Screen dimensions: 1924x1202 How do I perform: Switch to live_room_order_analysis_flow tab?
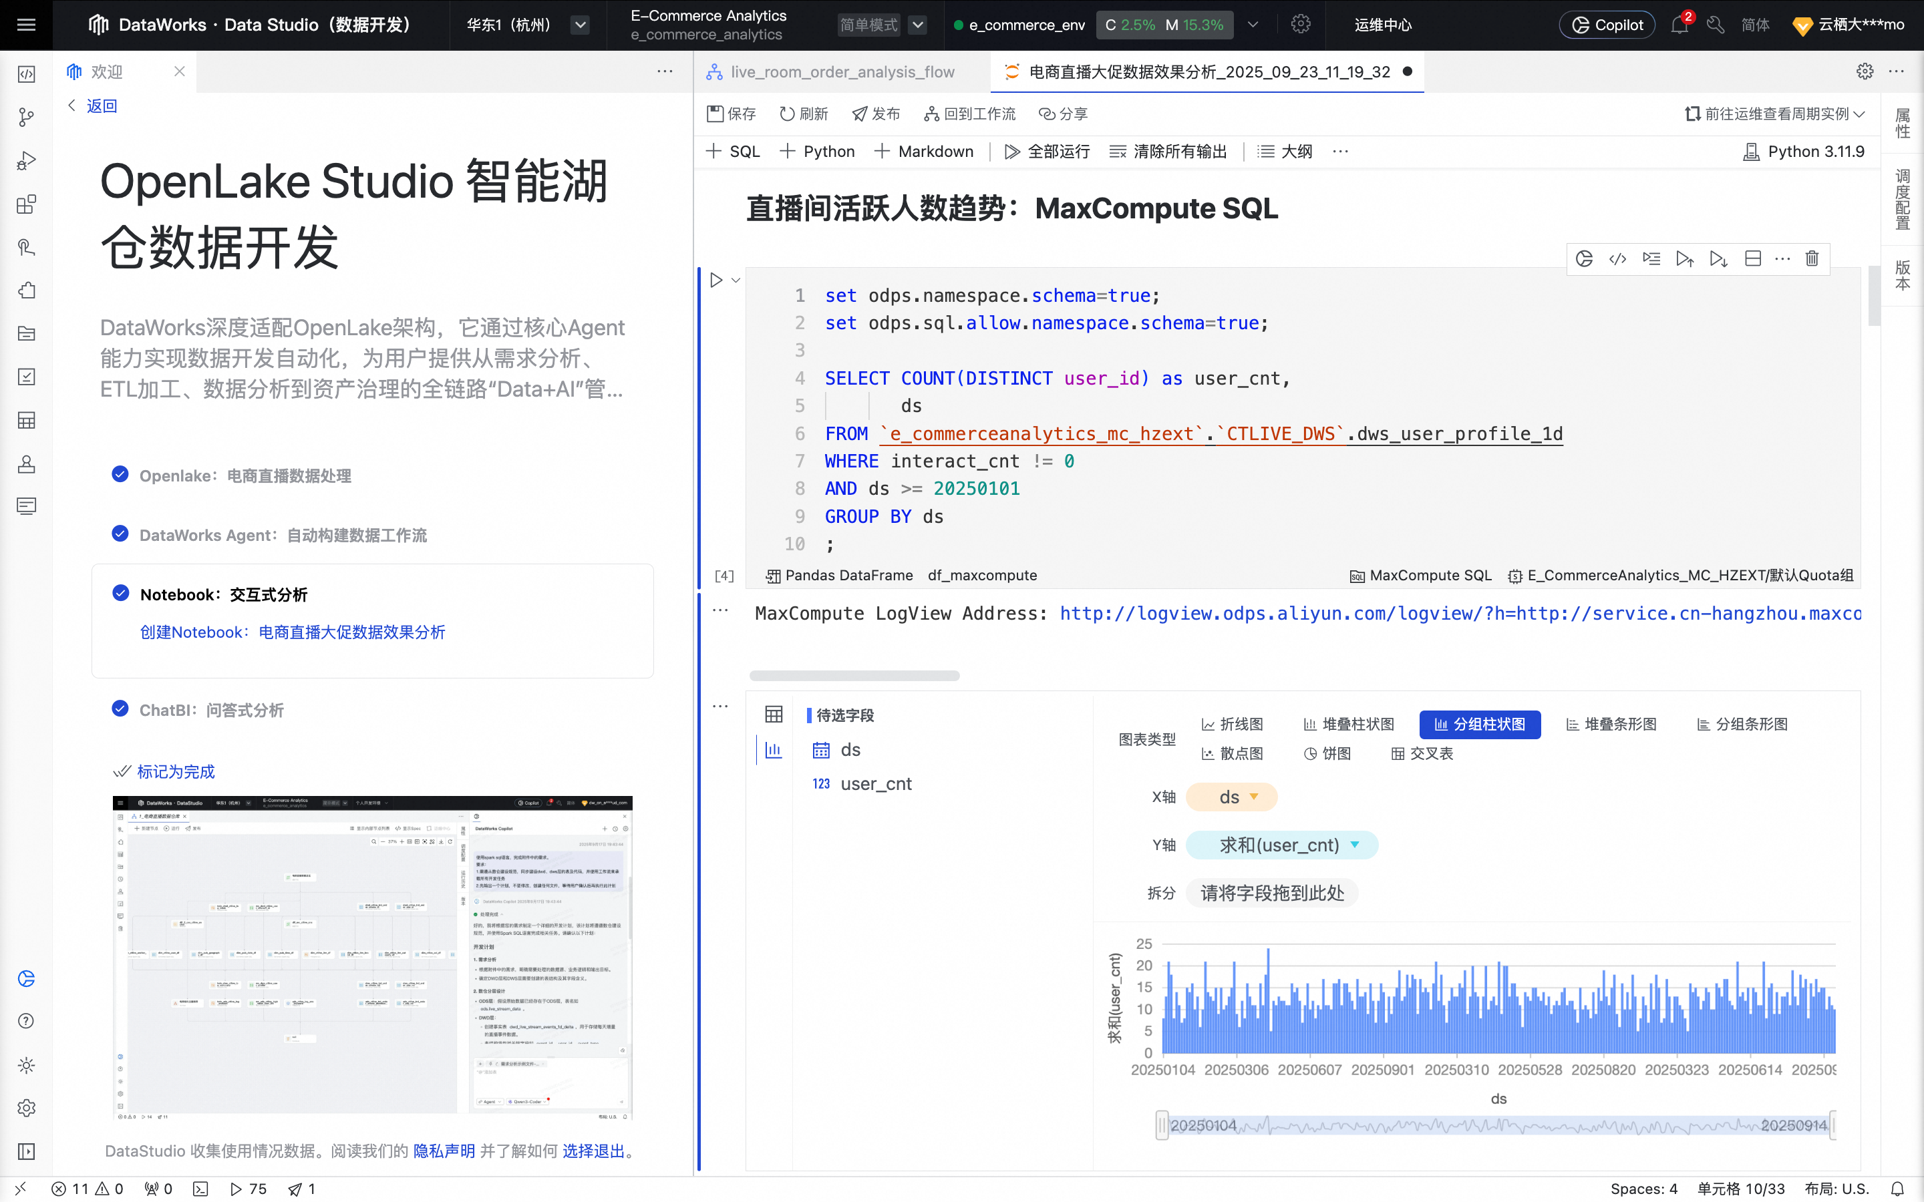841,71
